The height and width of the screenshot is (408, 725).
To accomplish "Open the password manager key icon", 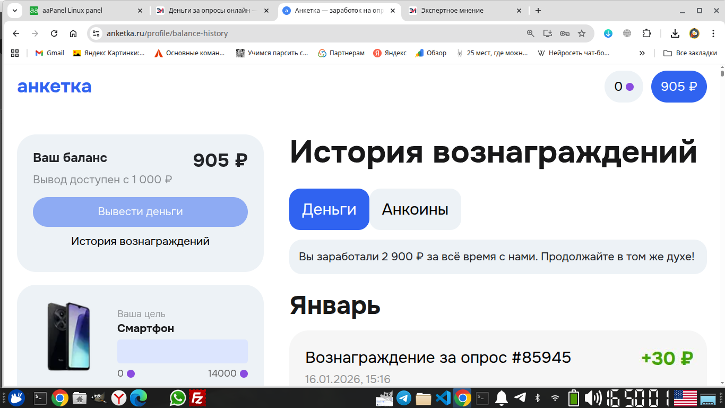I will tap(564, 33).
